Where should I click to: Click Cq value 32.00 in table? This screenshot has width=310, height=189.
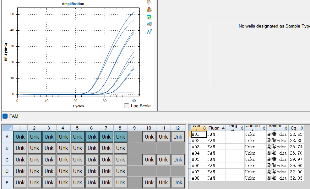296,172
